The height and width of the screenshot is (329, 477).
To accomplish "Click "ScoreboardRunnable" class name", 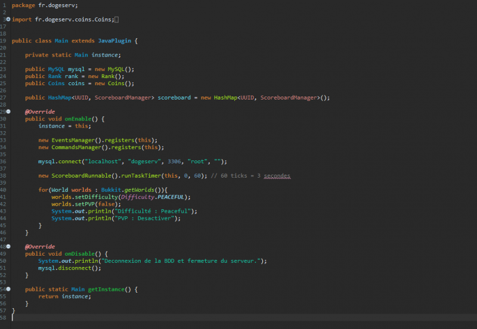I will pyautogui.click(x=81, y=176).
